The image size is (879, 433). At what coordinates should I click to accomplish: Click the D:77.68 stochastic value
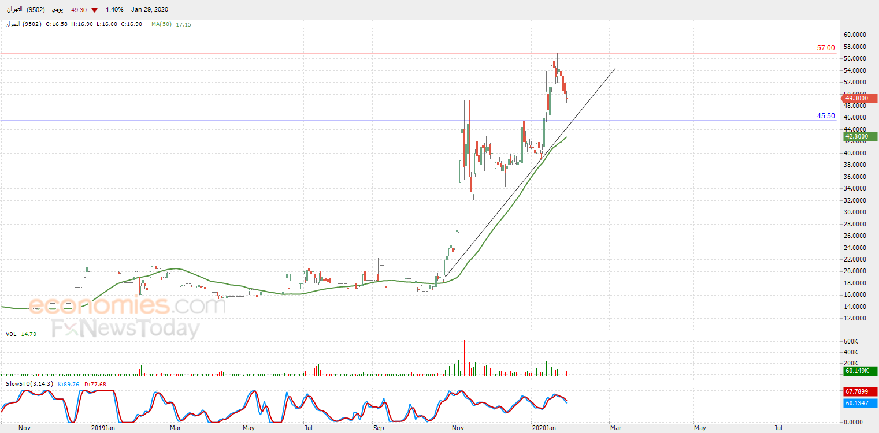point(95,384)
